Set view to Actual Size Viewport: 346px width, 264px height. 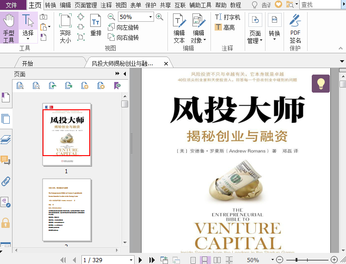pos(65,28)
